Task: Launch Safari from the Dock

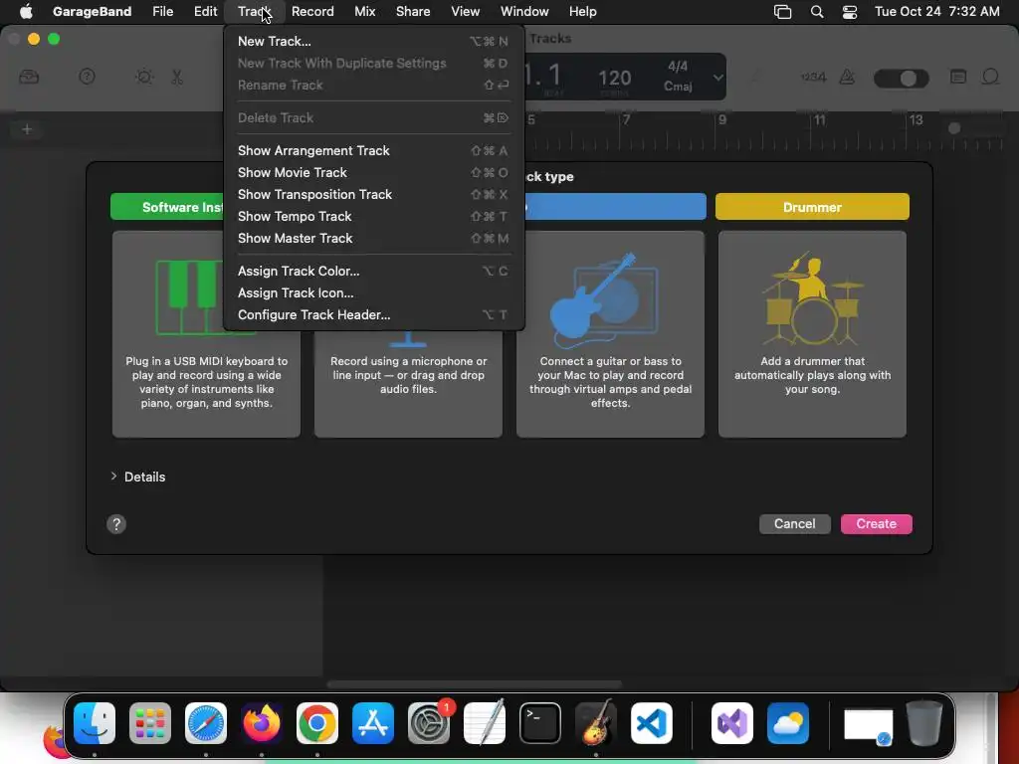Action: point(206,723)
